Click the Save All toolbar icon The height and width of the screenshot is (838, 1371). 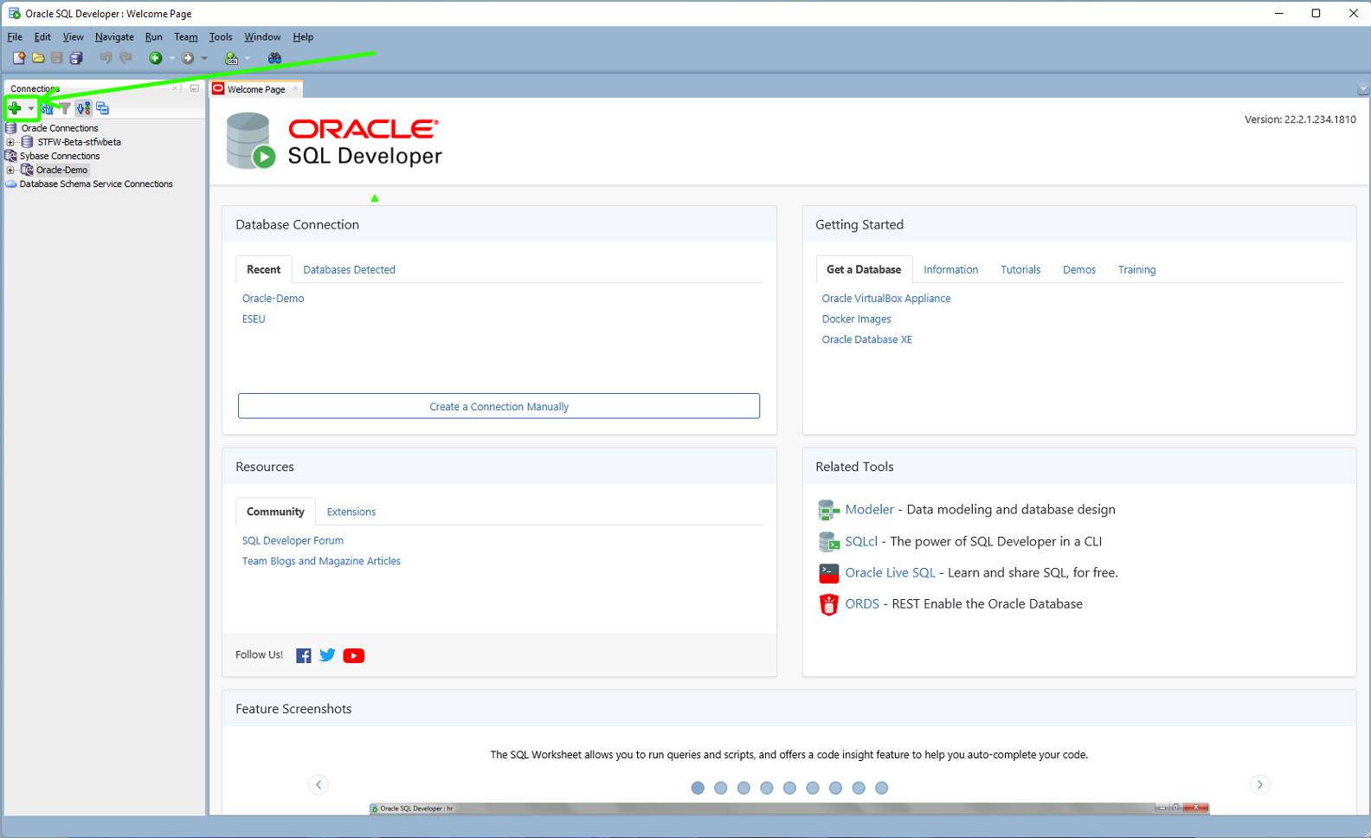click(76, 58)
